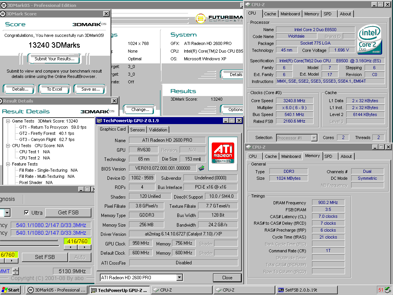Image resolution: width=393 pixels, height=295 pixels.
Task: Switch to SetFSB 2.0.b.19t taskbar button
Action: point(307,290)
